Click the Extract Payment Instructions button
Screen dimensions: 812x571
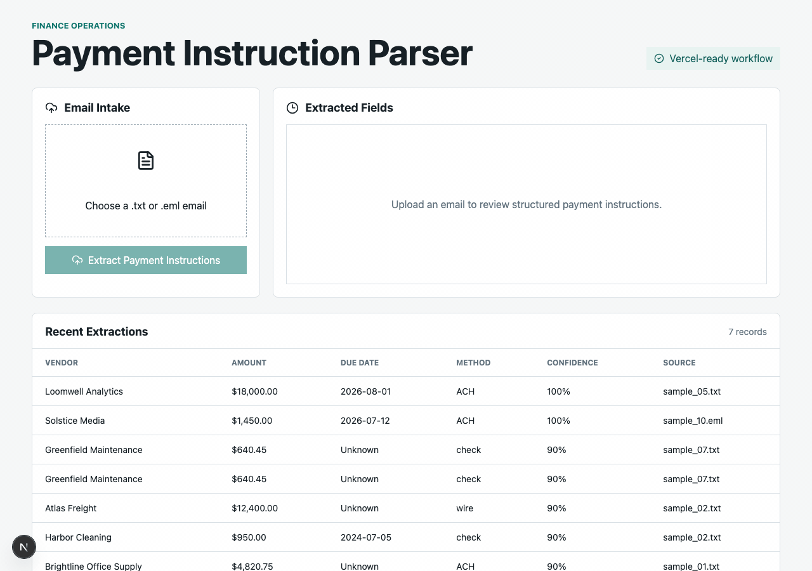point(146,260)
